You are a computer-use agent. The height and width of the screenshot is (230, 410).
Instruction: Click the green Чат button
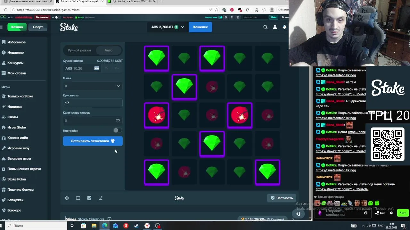pos(403,213)
